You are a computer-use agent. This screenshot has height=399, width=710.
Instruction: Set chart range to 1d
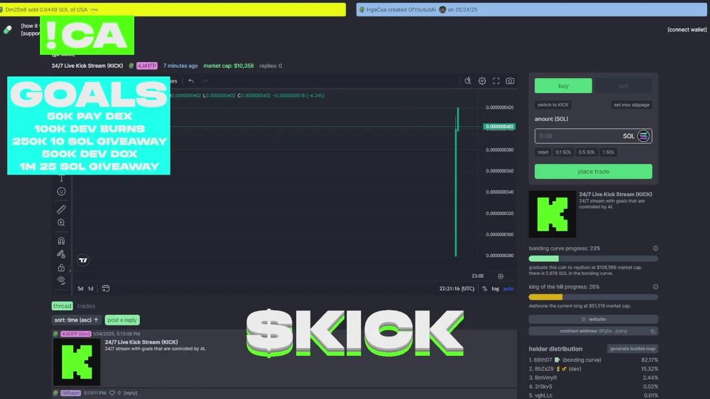(90, 288)
